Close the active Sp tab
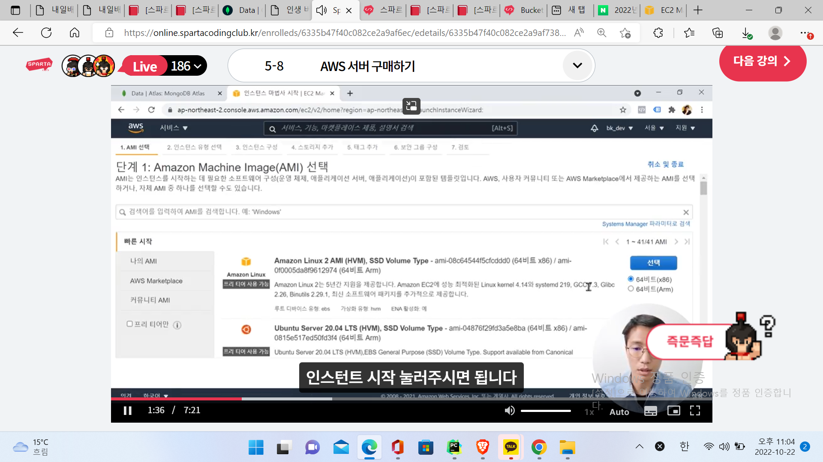The image size is (823, 462). click(349, 10)
